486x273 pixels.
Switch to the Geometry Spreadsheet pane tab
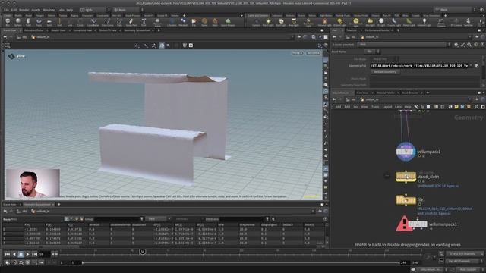(137, 30)
